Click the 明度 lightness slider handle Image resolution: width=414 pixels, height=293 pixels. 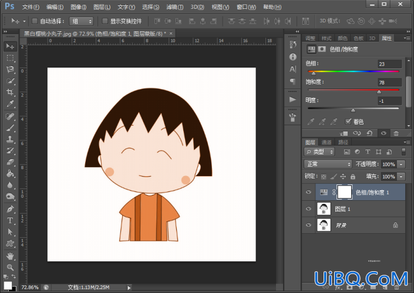(x=353, y=110)
